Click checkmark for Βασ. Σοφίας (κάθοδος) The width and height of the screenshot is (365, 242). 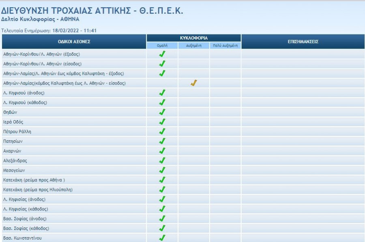[162, 229]
